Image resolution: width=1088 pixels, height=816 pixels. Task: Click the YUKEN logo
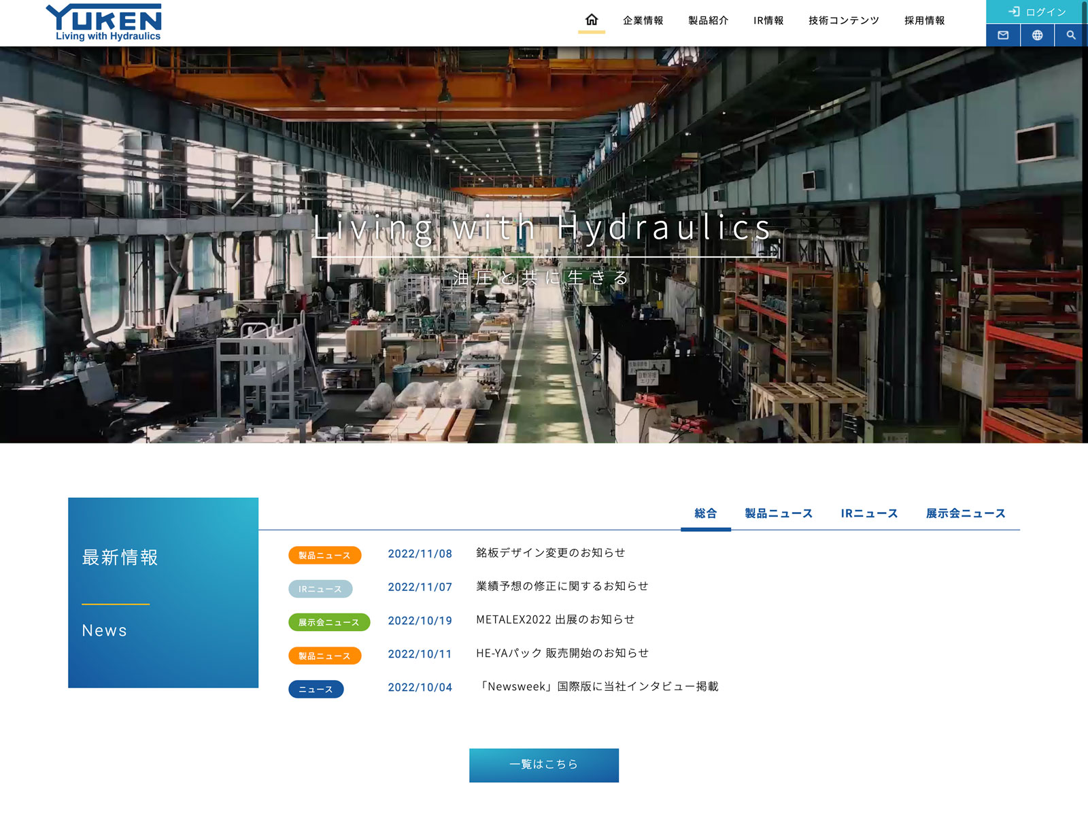[104, 22]
